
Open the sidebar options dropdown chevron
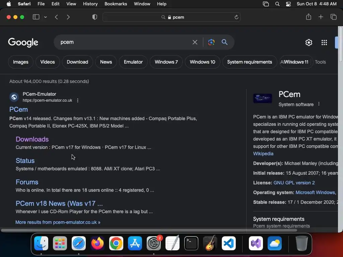pyautogui.click(x=46, y=17)
